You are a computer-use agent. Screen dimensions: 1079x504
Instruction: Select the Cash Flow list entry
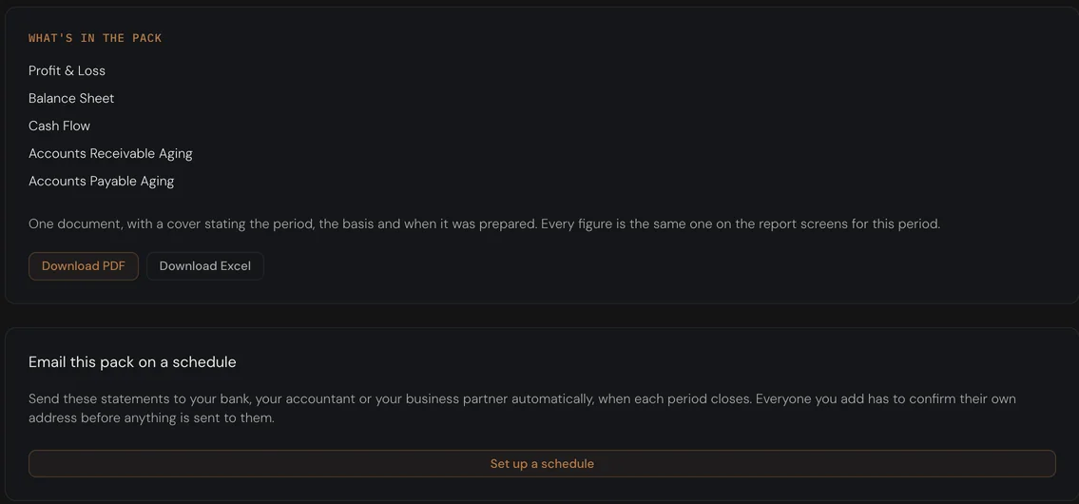click(59, 126)
